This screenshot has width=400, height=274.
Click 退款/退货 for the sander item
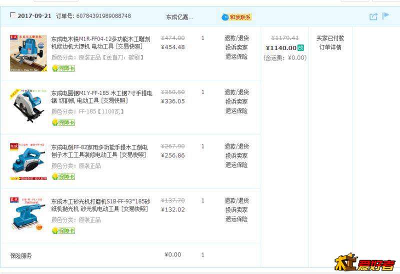point(236,200)
